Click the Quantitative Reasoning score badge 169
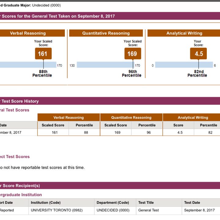Screen dimensions: 220x220 point(133,53)
